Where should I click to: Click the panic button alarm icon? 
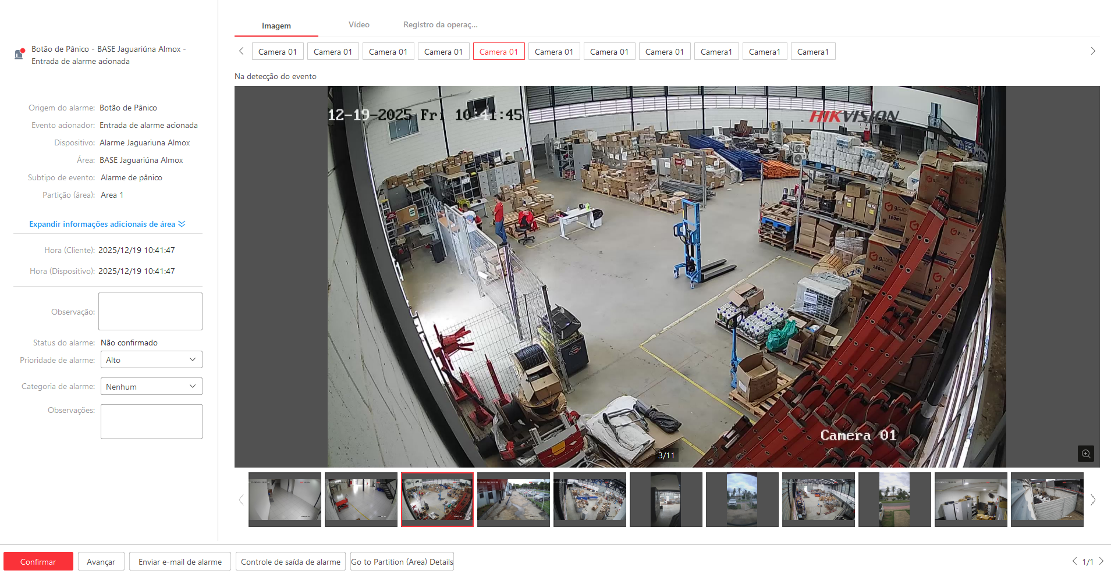click(19, 54)
